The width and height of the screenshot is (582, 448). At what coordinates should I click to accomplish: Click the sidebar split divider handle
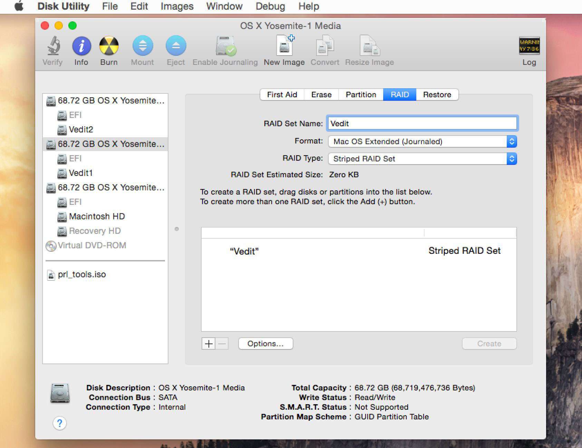tap(177, 229)
